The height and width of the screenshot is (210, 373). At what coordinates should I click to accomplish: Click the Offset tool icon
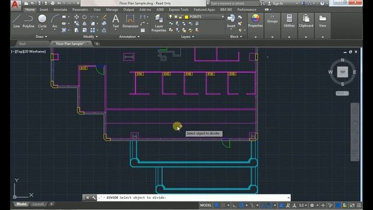click(x=104, y=30)
